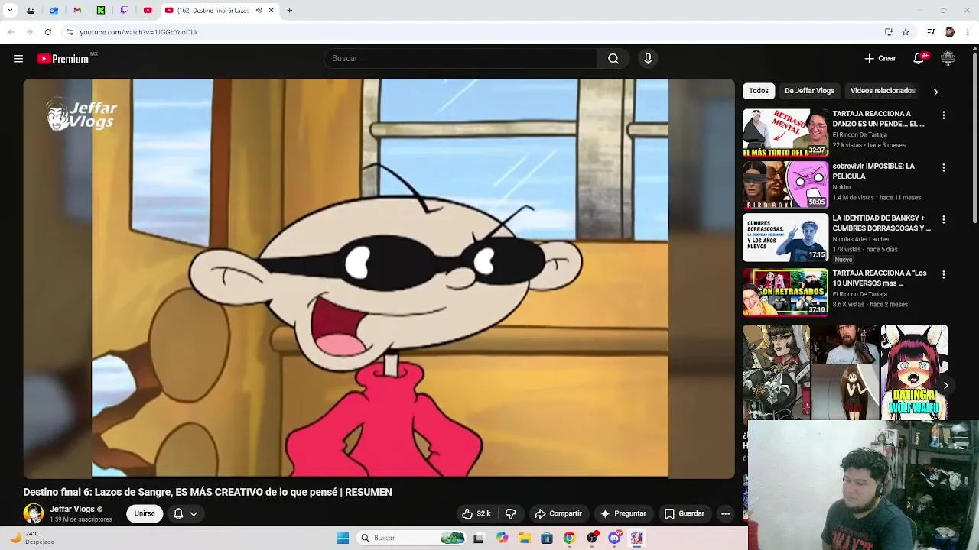The height and width of the screenshot is (550, 979).
Task: Click inside the YouTube Buscar field
Action: click(460, 59)
